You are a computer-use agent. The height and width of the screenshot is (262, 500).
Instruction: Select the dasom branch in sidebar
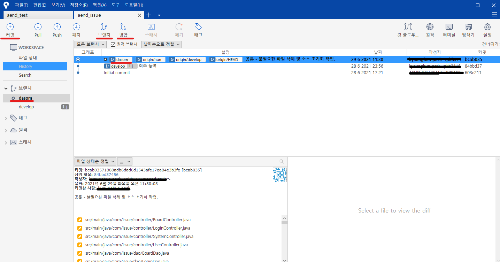(x=37, y=98)
